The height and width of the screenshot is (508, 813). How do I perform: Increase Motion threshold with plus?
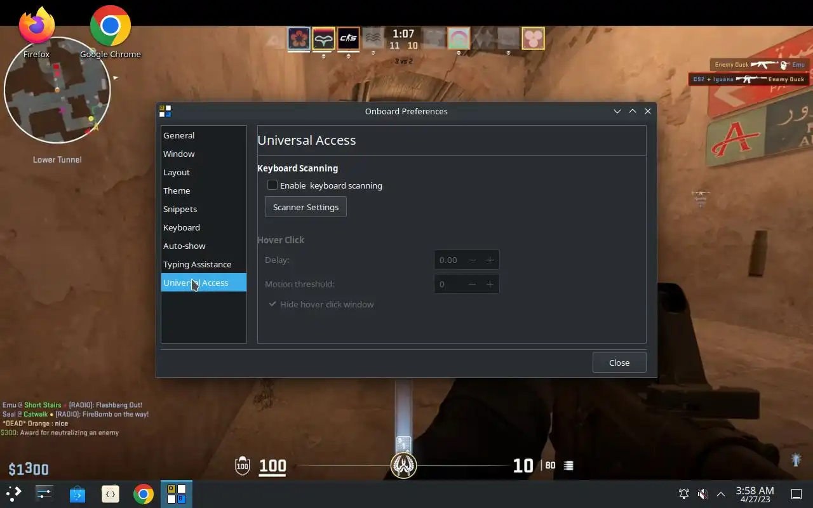[490, 284]
